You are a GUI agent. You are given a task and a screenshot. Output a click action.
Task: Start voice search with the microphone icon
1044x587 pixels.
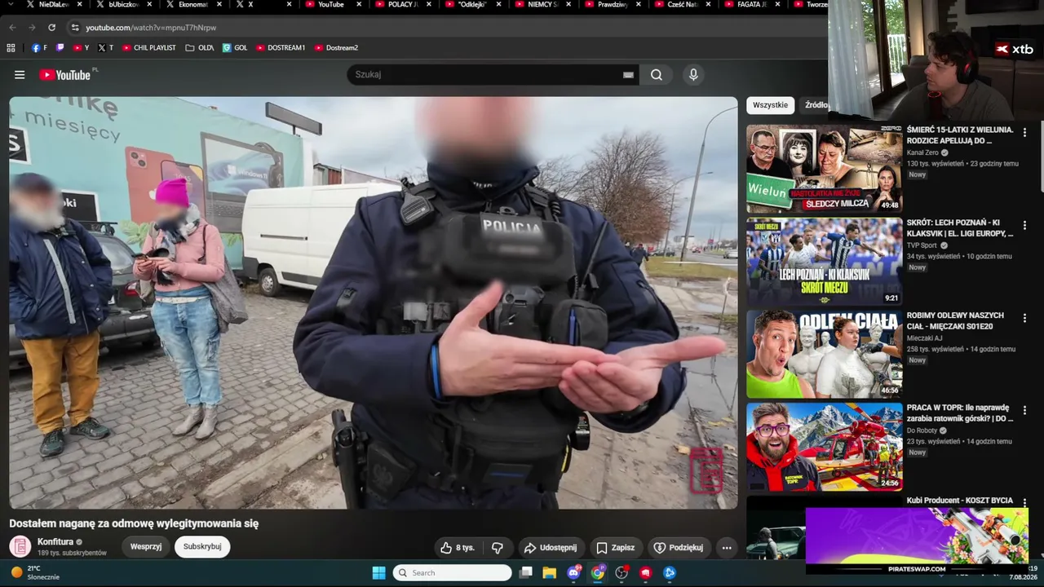[693, 74]
